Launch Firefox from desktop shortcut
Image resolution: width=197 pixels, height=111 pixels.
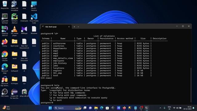pos(5,43)
